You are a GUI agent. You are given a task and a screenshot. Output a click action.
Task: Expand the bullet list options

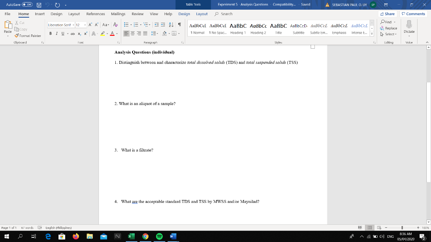click(x=130, y=25)
